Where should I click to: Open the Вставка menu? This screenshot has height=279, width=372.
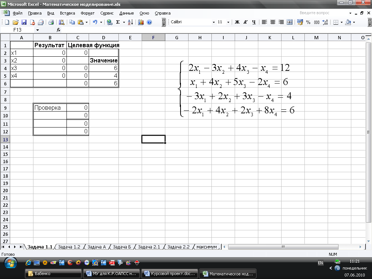pos(67,13)
